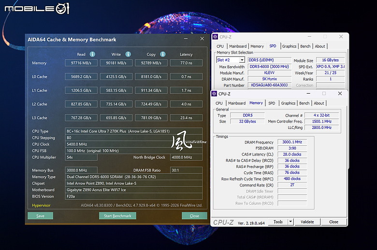Select Memory tab in front CPU-Z window
Viewport: 377px width, 250px height.
256,103
